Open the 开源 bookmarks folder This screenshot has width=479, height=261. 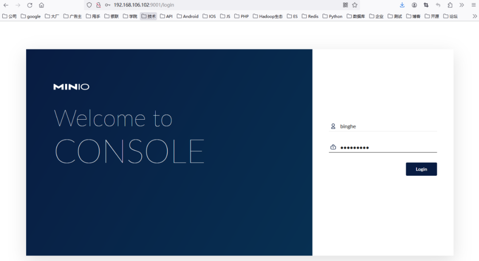pyautogui.click(x=432, y=16)
